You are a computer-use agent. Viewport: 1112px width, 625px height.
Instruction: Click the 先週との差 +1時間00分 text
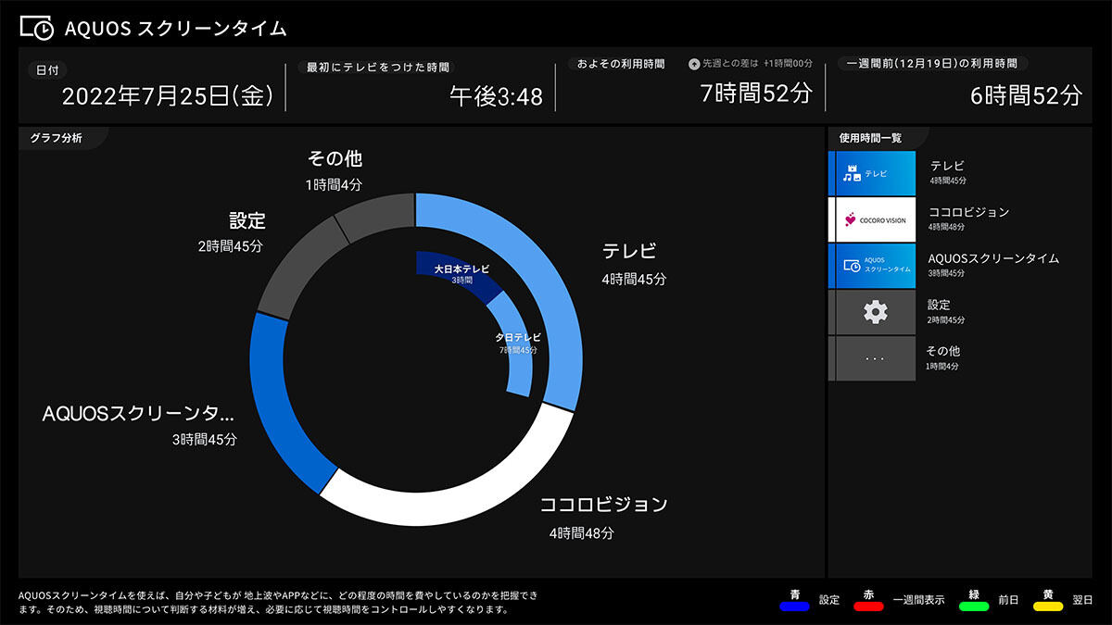(756, 64)
